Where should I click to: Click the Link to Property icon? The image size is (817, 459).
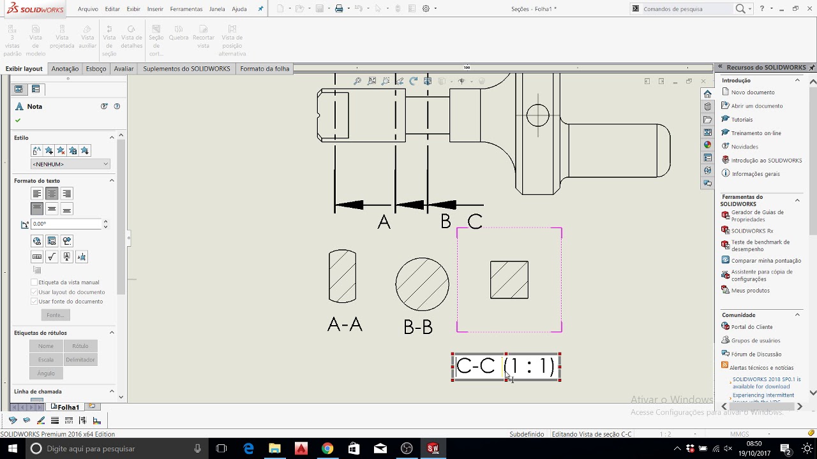52,241
